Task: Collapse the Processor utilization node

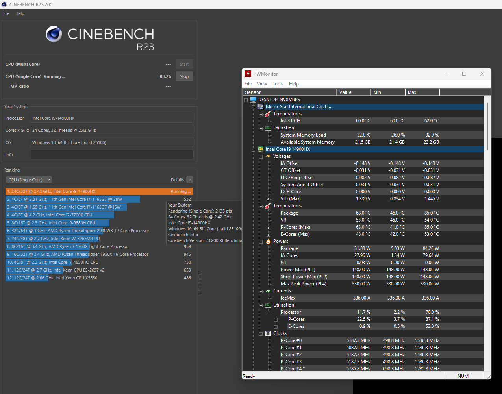Action: (x=269, y=312)
